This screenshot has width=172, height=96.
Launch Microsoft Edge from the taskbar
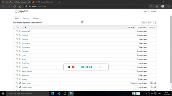53,94
